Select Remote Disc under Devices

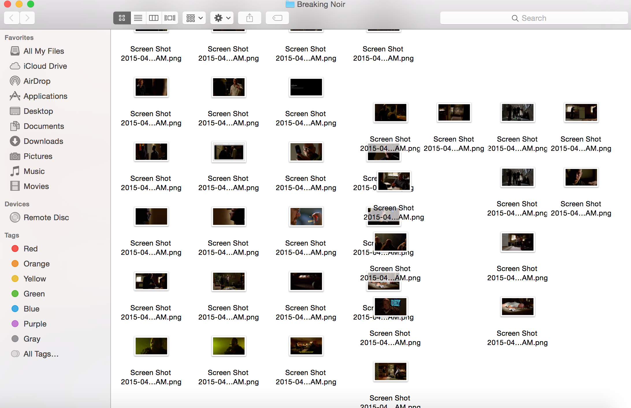(46, 218)
